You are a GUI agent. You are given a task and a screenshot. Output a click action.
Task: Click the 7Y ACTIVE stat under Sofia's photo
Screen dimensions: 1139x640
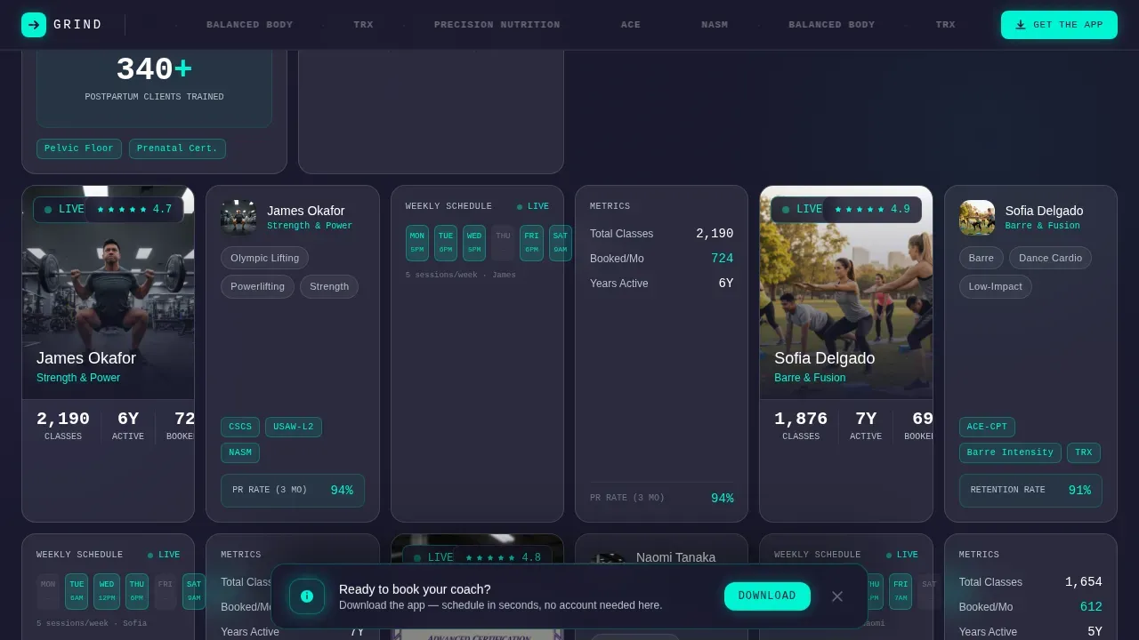tap(866, 426)
